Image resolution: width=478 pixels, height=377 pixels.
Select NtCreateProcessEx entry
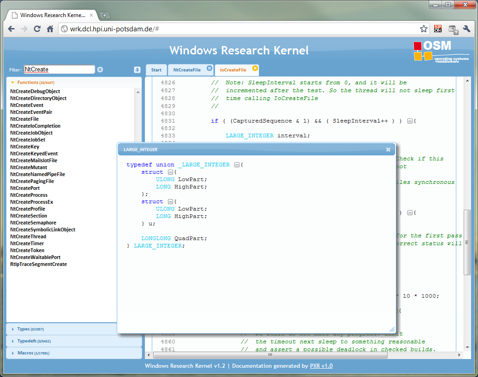(32, 202)
